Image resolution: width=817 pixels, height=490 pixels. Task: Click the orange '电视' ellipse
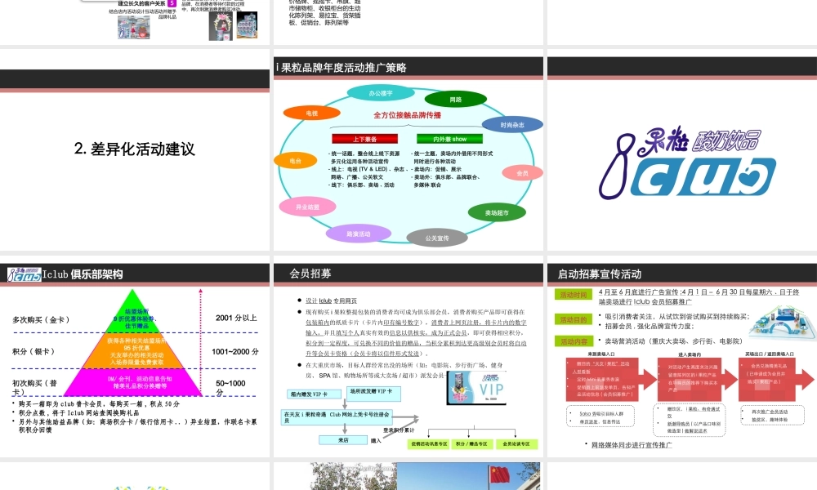[x=311, y=113]
